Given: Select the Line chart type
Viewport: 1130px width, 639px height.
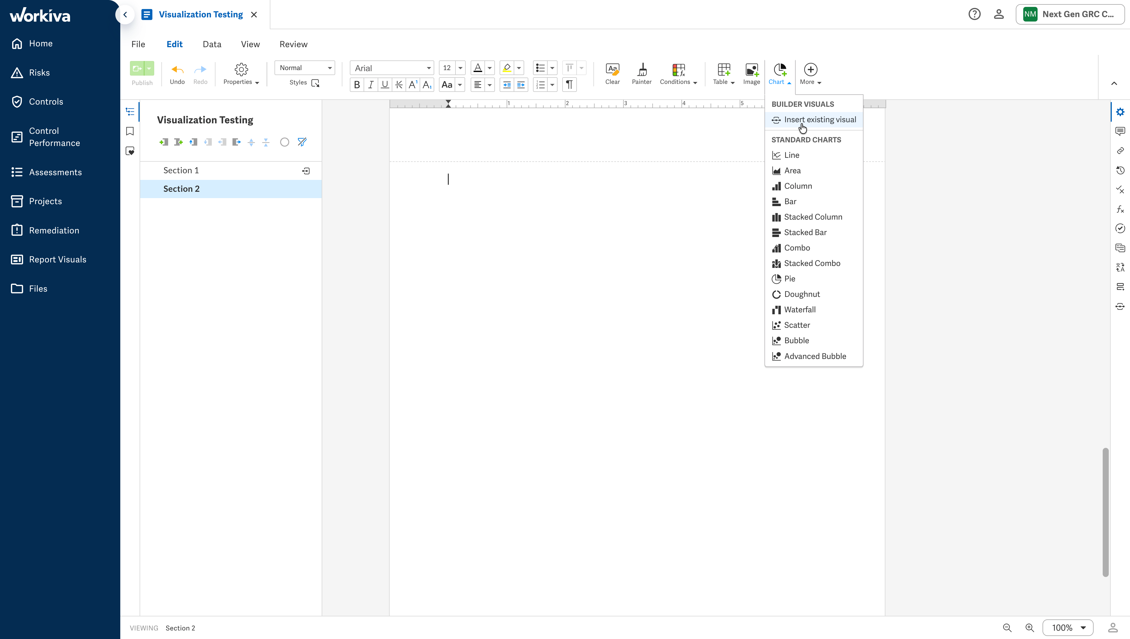Looking at the screenshot, I should point(814,155).
